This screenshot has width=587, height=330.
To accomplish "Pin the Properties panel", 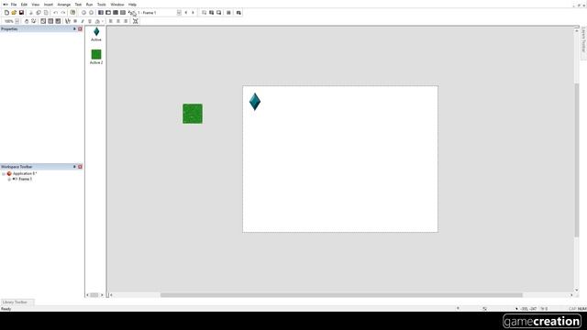I will [74, 28].
